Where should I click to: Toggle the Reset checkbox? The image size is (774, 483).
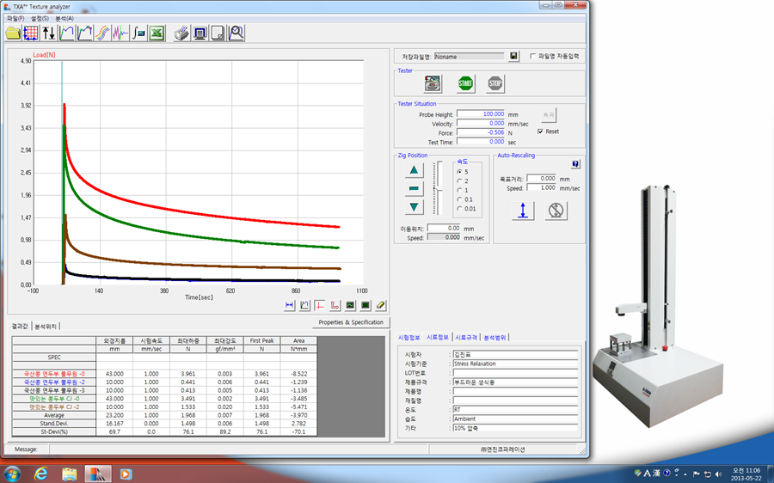pos(540,131)
